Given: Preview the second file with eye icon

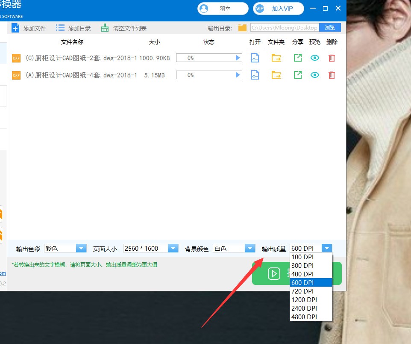Looking at the screenshot, I should [x=315, y=75].
